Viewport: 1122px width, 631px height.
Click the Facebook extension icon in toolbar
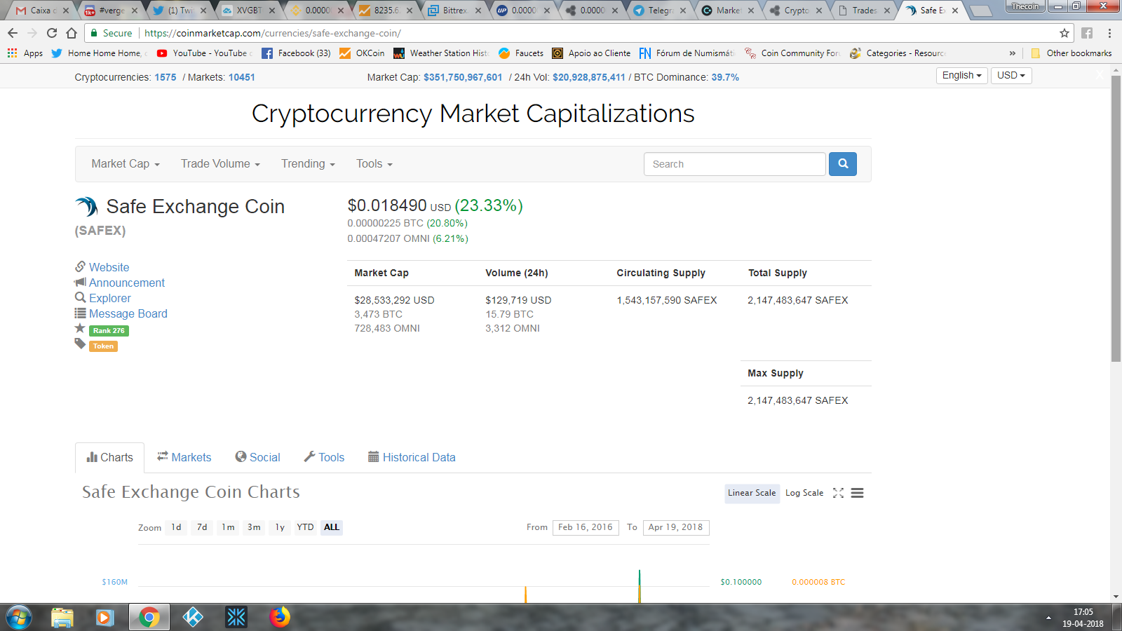1087,33
